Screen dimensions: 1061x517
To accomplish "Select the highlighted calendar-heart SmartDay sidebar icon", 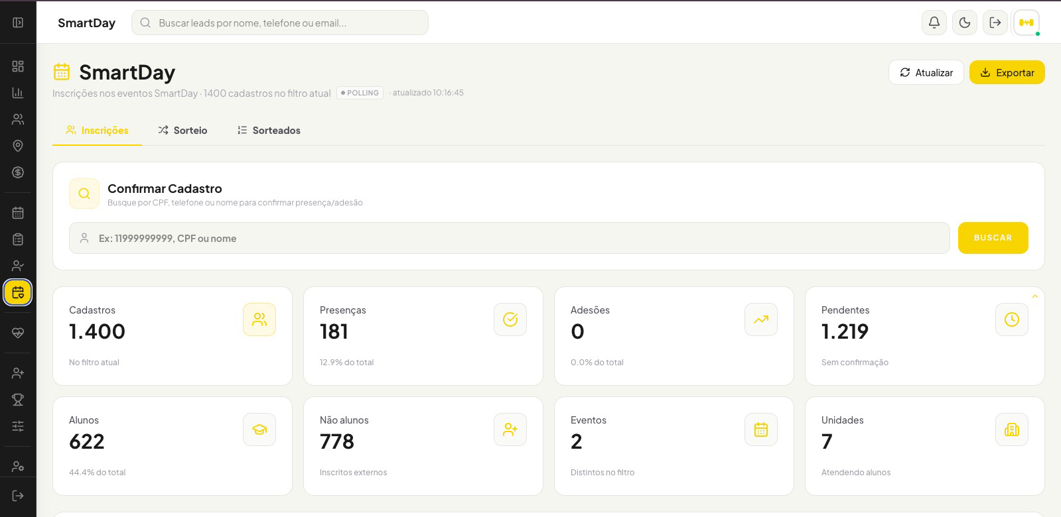I will pyautogui.click(x=18, y=292).
